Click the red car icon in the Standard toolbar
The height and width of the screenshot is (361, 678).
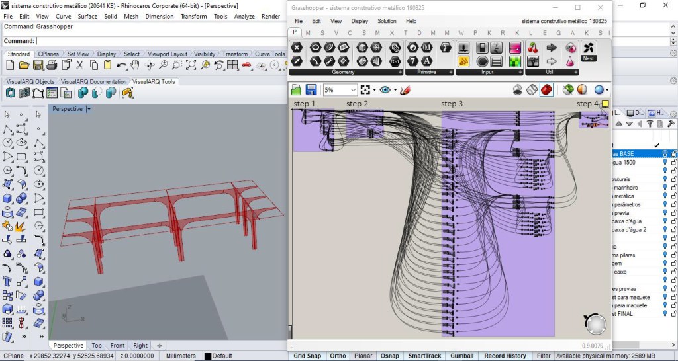pyautogui.click(x=246, y=65)
